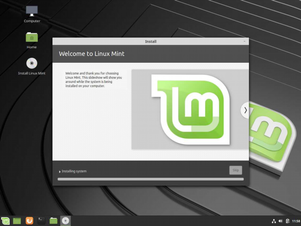Screen dimensions: 301x226
Task: Open the network tray icon
Action: [x=274, y=221]
